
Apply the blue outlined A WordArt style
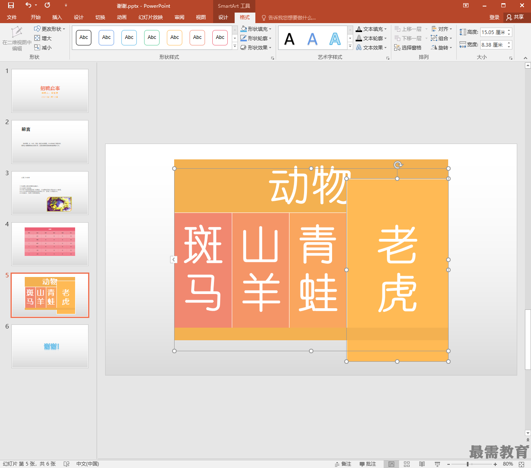coord(335,39)
